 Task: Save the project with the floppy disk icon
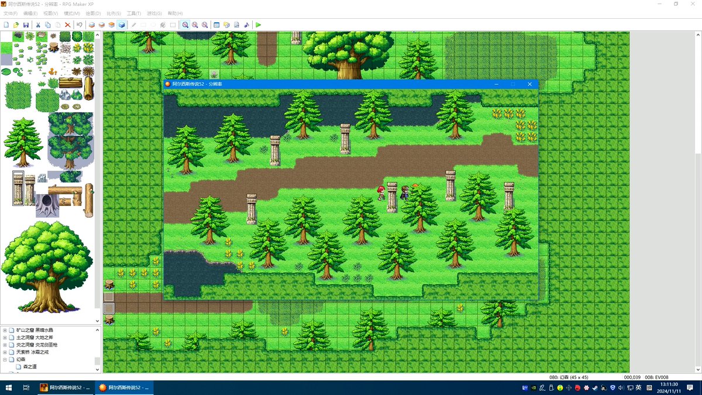point(26,25)
